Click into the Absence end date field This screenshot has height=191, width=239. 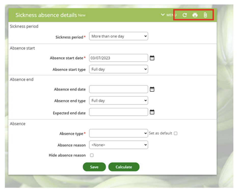tap(118, 89)
